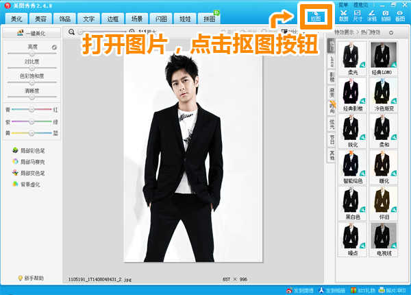Click the 亮度 brightness slider handle

tap(32, 54)
